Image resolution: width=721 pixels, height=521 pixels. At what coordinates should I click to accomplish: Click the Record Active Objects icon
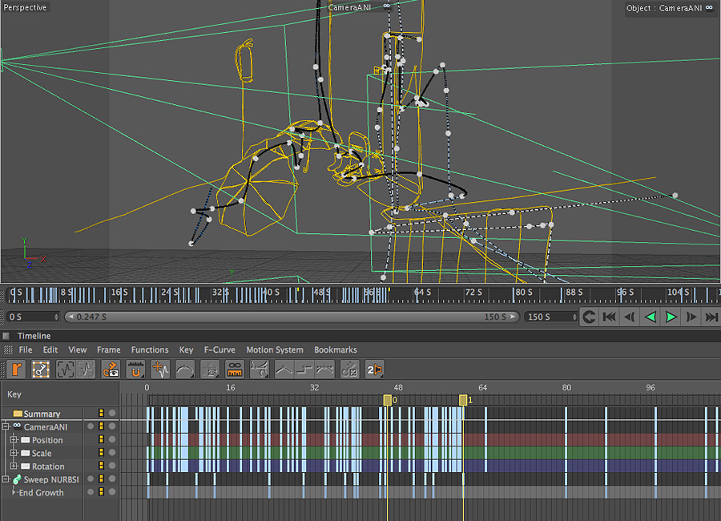[17, 370]
